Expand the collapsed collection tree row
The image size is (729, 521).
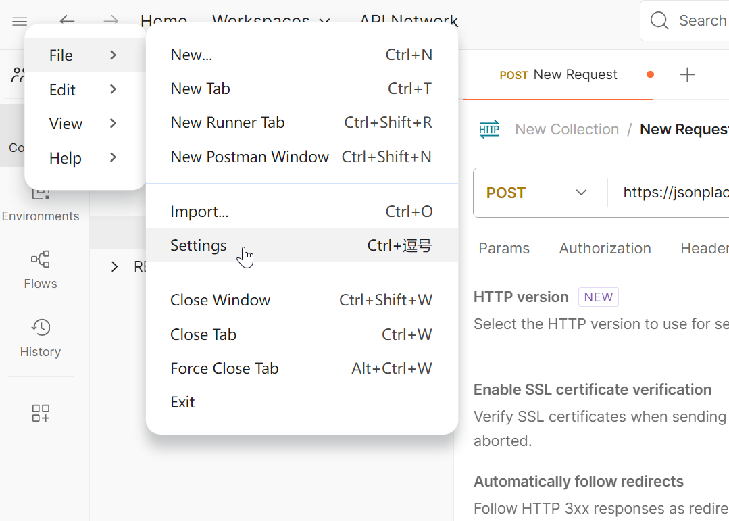(114, 266)
